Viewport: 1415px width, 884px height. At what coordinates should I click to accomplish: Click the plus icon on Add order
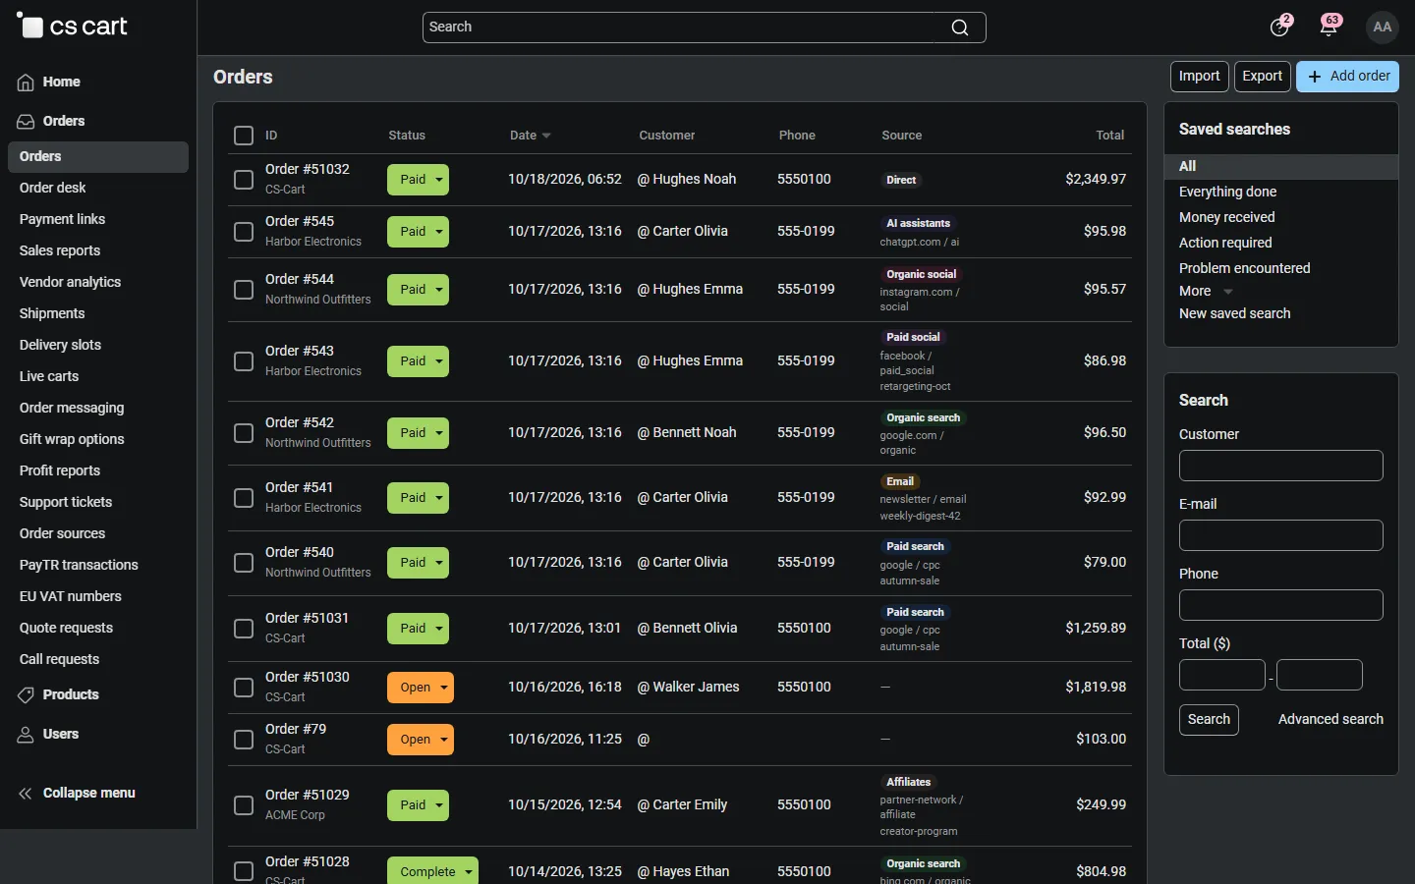(1315, 77)
